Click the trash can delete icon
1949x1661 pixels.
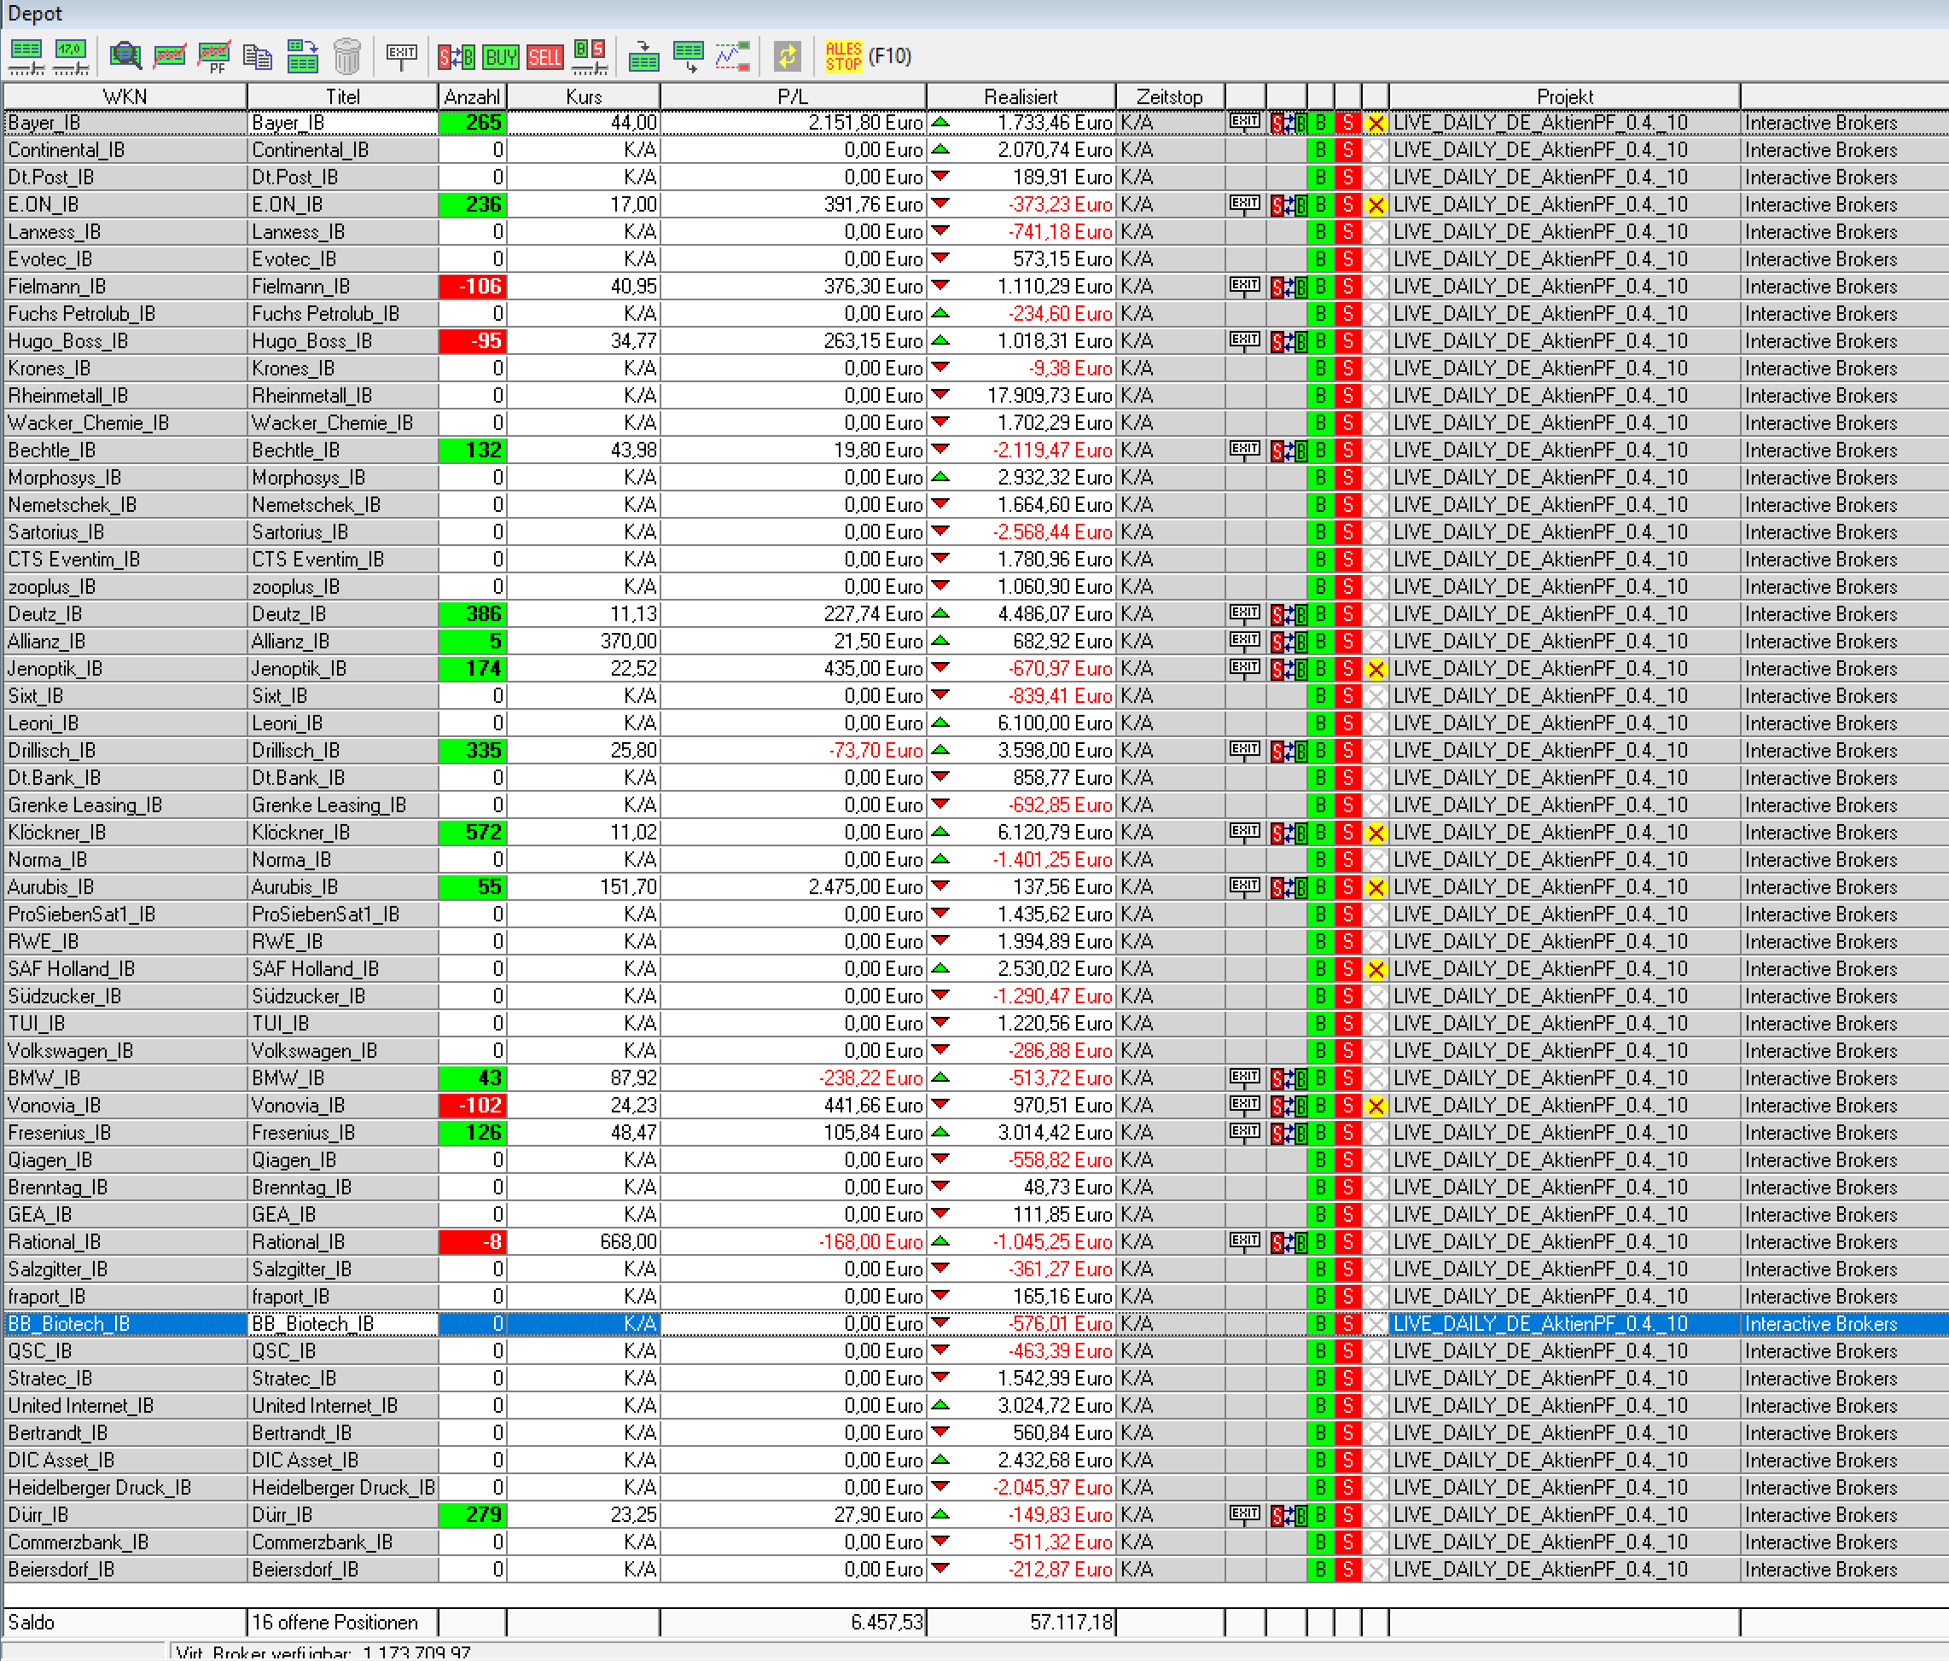pos(347,56)
